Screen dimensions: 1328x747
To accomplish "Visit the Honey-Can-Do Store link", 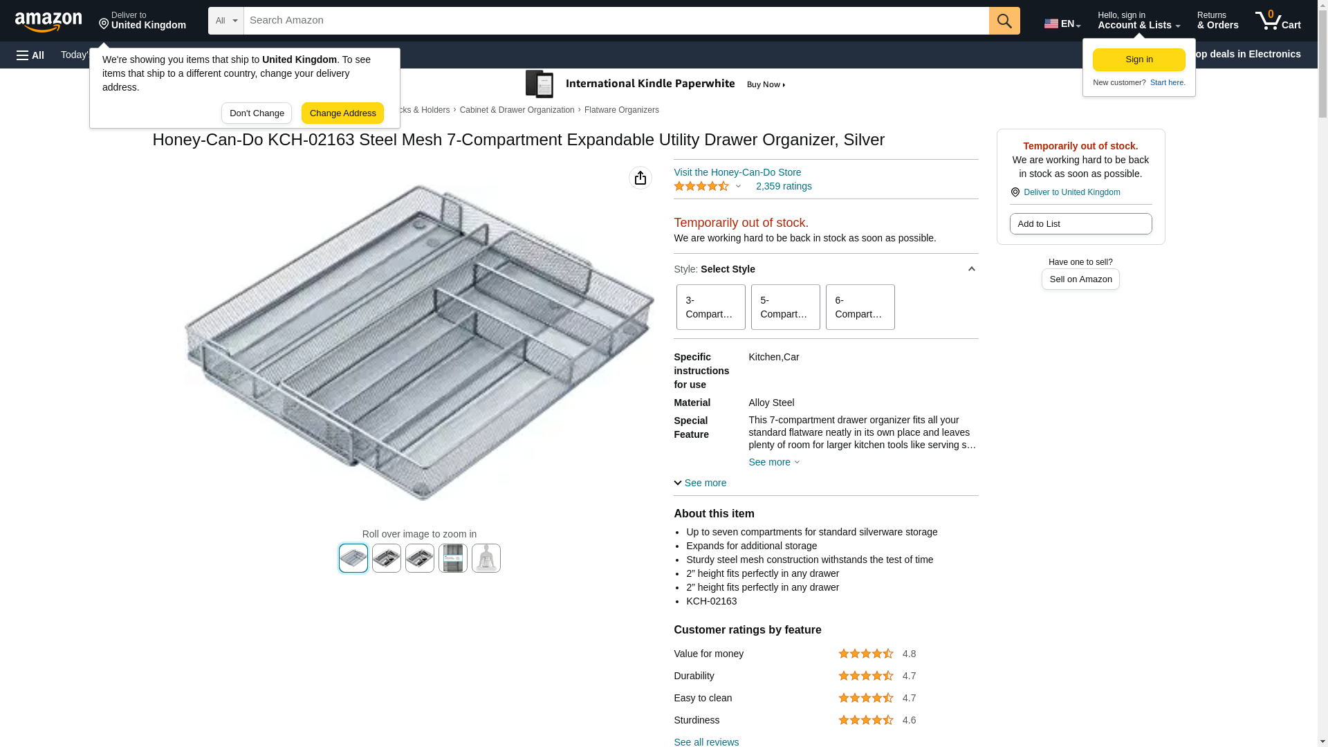I will tap(737, 172).
